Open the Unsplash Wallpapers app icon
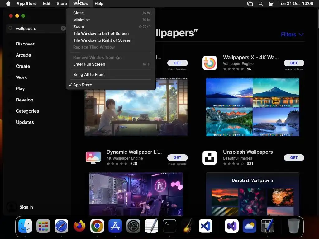This screenshot has width=319, height=239. (210, 157)
